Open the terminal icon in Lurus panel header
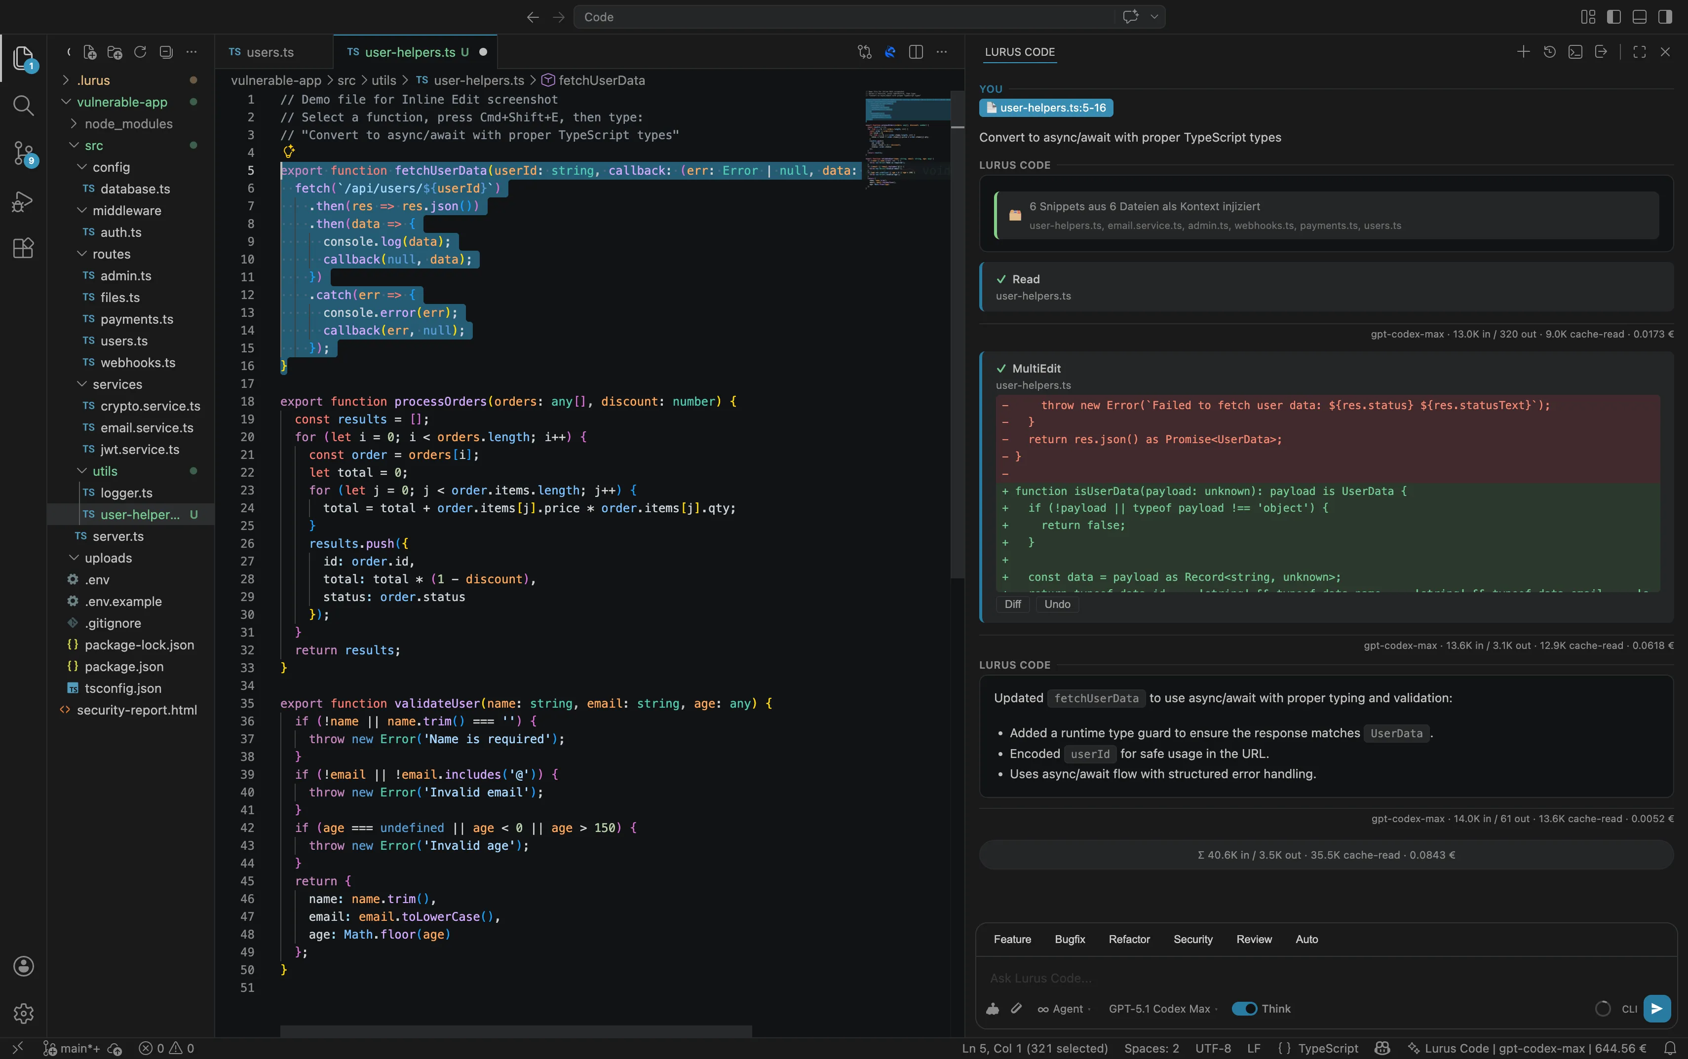 pyautogui.click(x=1575, y=52)
